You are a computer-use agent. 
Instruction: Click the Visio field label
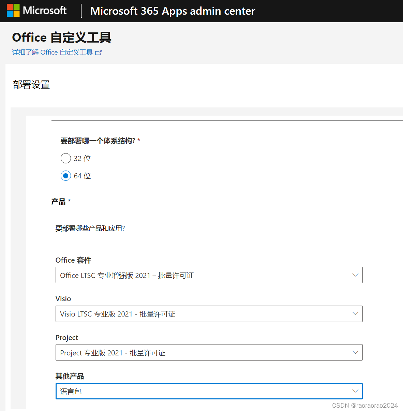click(x=63, y=299)
